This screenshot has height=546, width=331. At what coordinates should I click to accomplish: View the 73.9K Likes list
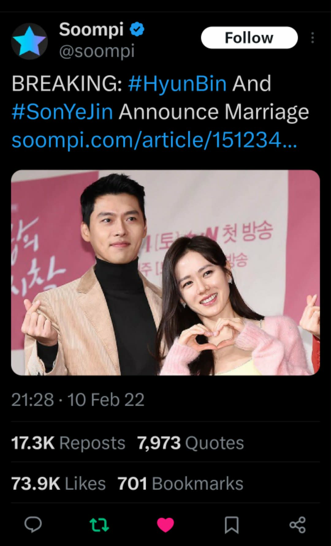coord(59,484)
